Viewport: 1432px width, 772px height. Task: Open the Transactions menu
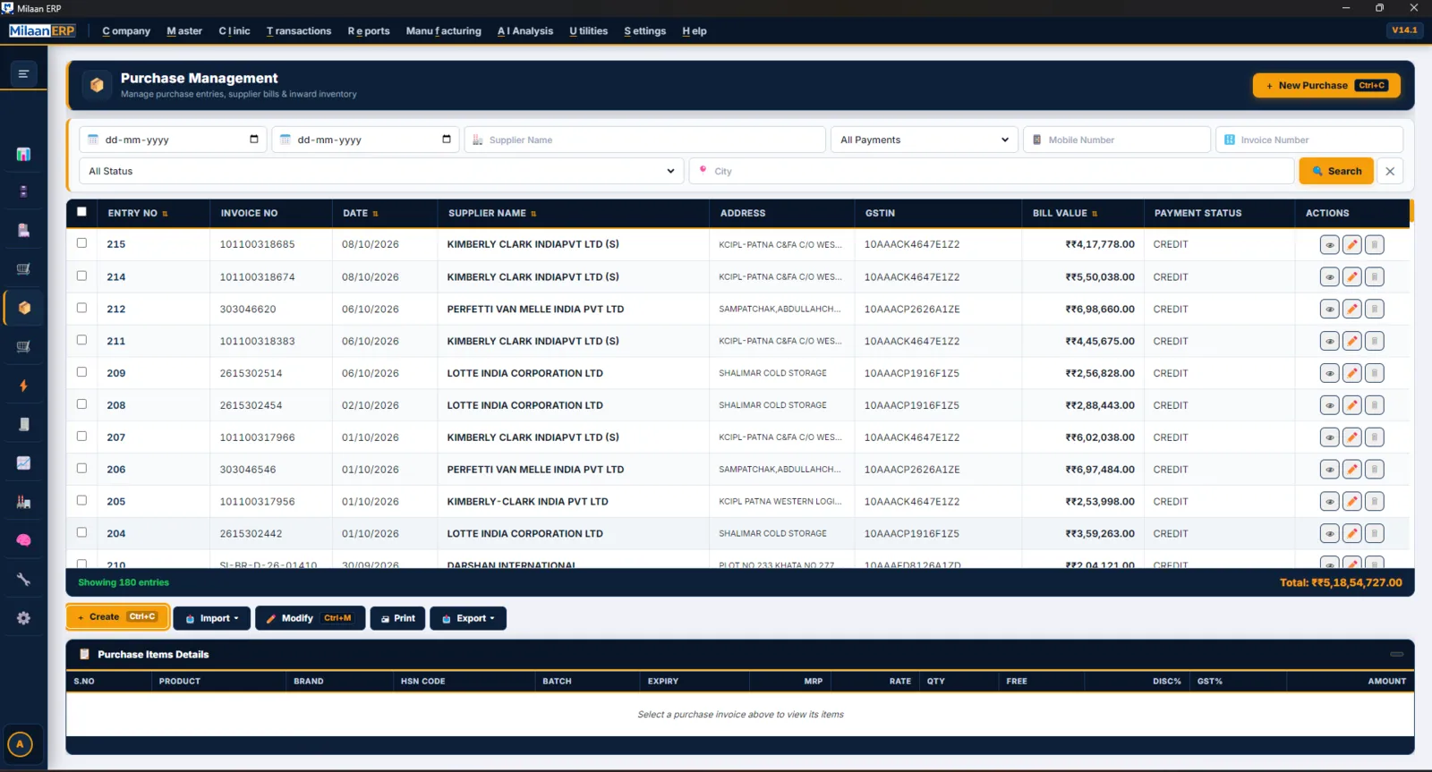[299, 31]
